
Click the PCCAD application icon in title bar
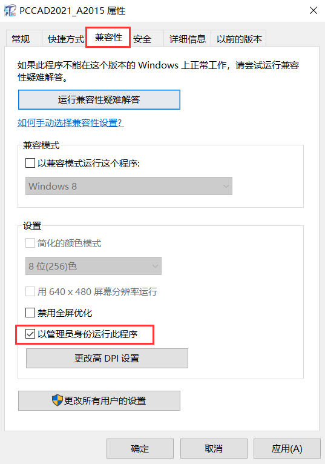[x=10, y=10]
